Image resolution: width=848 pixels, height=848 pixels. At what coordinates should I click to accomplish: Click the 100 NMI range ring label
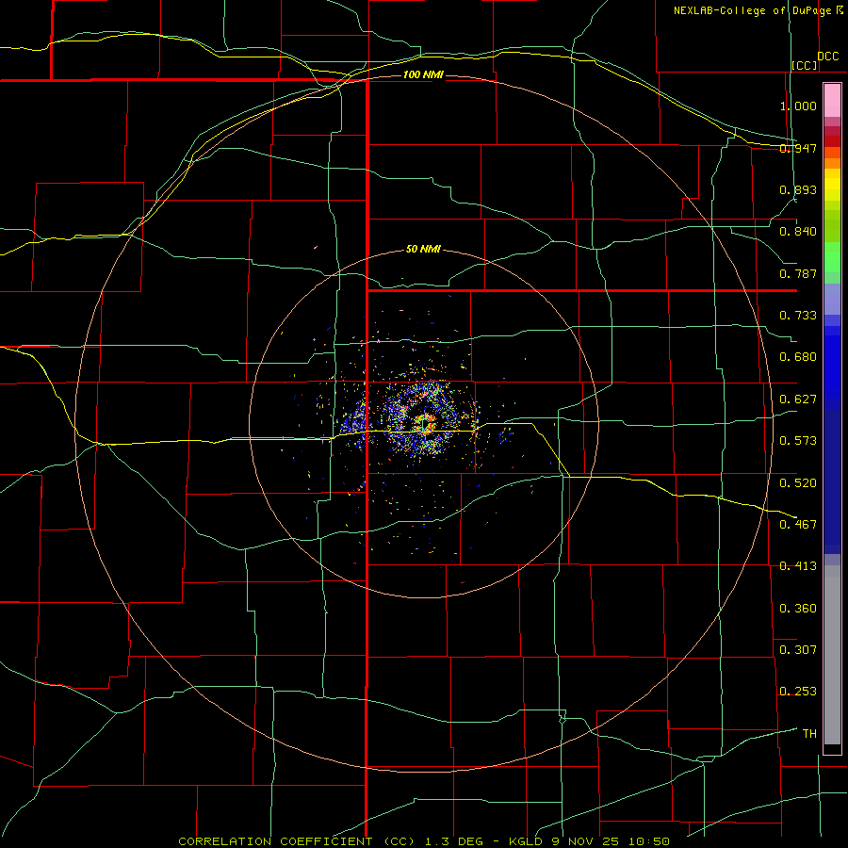(x=423, y=74)
